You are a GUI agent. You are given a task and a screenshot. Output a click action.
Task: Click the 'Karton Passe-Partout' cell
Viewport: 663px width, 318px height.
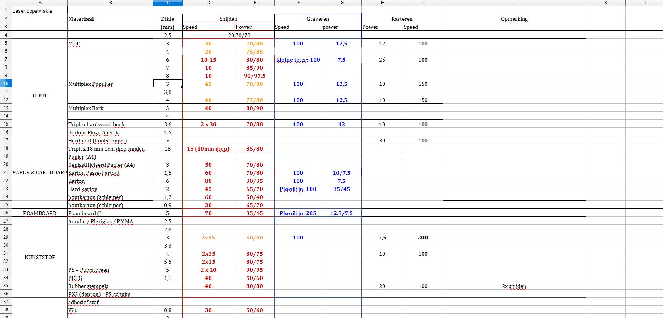111,173
